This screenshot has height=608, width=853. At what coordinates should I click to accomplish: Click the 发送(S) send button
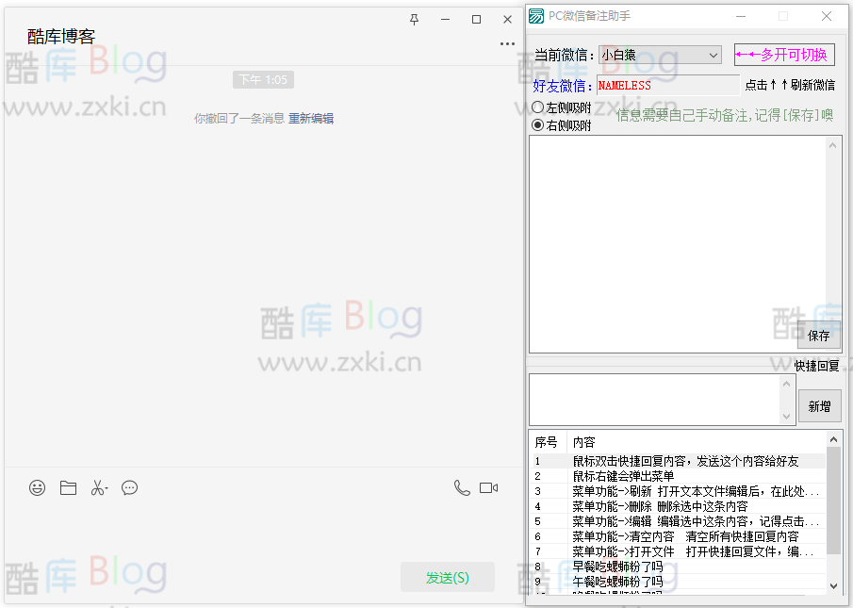pos(448,577)
